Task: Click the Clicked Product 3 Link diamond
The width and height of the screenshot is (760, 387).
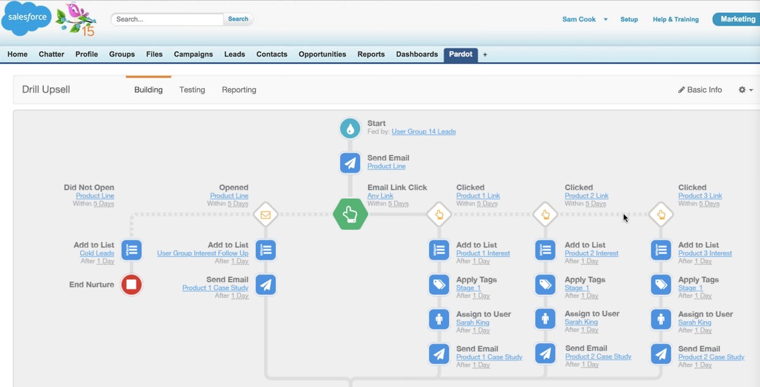Action: point(661,215)
